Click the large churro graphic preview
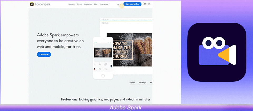This screenshot has height=111, width=253. pyautogui.click(x=129, y=50)
